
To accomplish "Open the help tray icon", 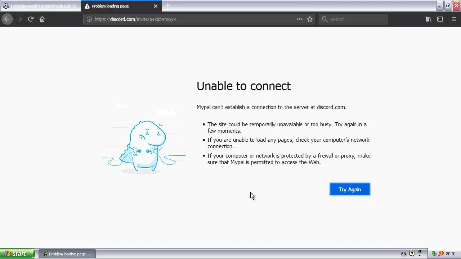I will coord(412,254).
